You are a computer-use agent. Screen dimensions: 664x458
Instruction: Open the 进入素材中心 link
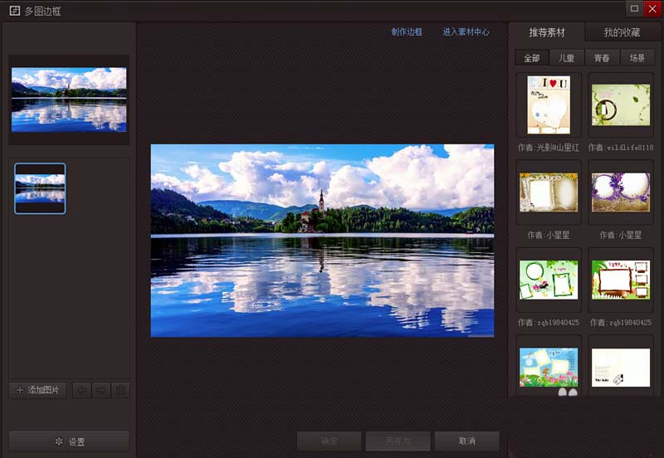pos(466,32)
